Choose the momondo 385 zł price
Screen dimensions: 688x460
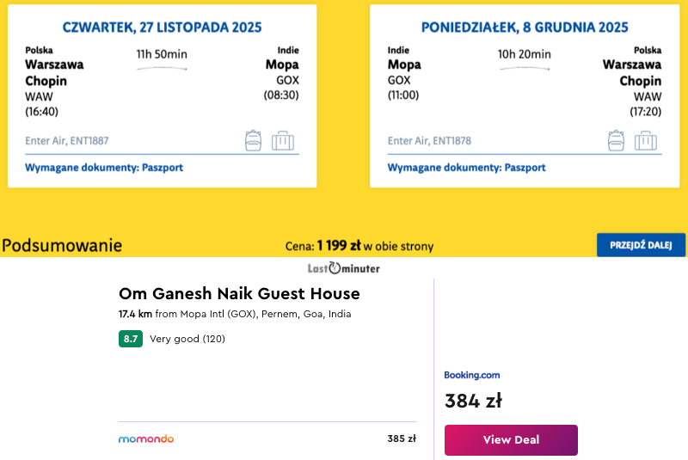click(x=401, y=439)
